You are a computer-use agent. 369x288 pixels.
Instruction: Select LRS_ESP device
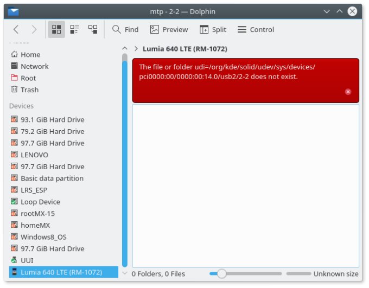click(x=63, y=190)
